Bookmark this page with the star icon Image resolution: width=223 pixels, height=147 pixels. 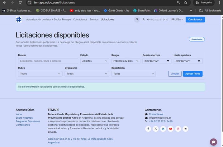click(x=186, y=2)
